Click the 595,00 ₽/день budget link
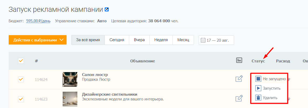308x108 pixels. coord(38,21)
